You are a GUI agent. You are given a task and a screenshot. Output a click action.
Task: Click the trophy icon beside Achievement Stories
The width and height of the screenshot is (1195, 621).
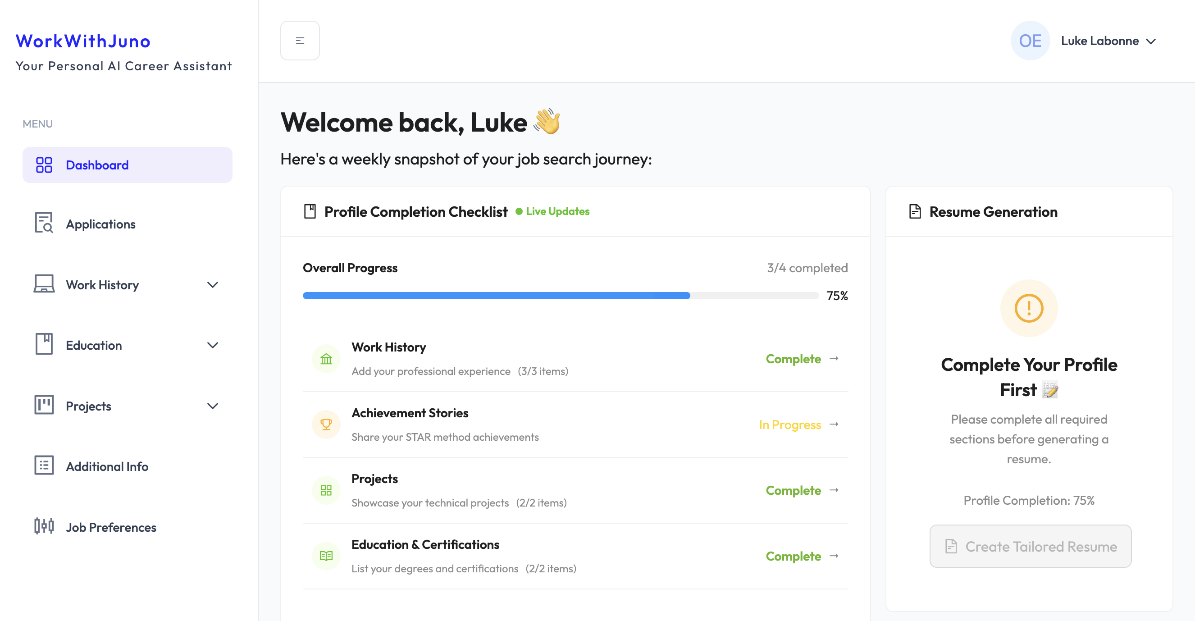point(326,424)
